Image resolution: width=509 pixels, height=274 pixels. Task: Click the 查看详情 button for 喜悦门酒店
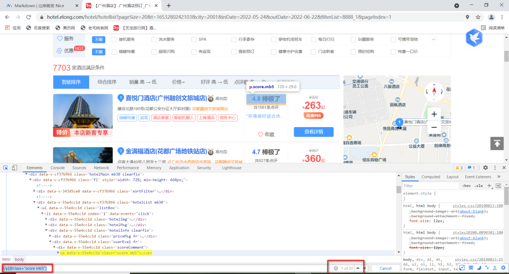pyautogui.click(x=313, y=132)
